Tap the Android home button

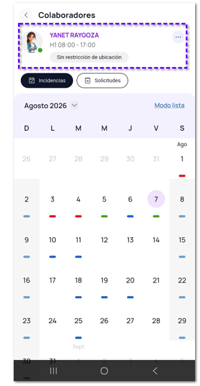point(104,371)
